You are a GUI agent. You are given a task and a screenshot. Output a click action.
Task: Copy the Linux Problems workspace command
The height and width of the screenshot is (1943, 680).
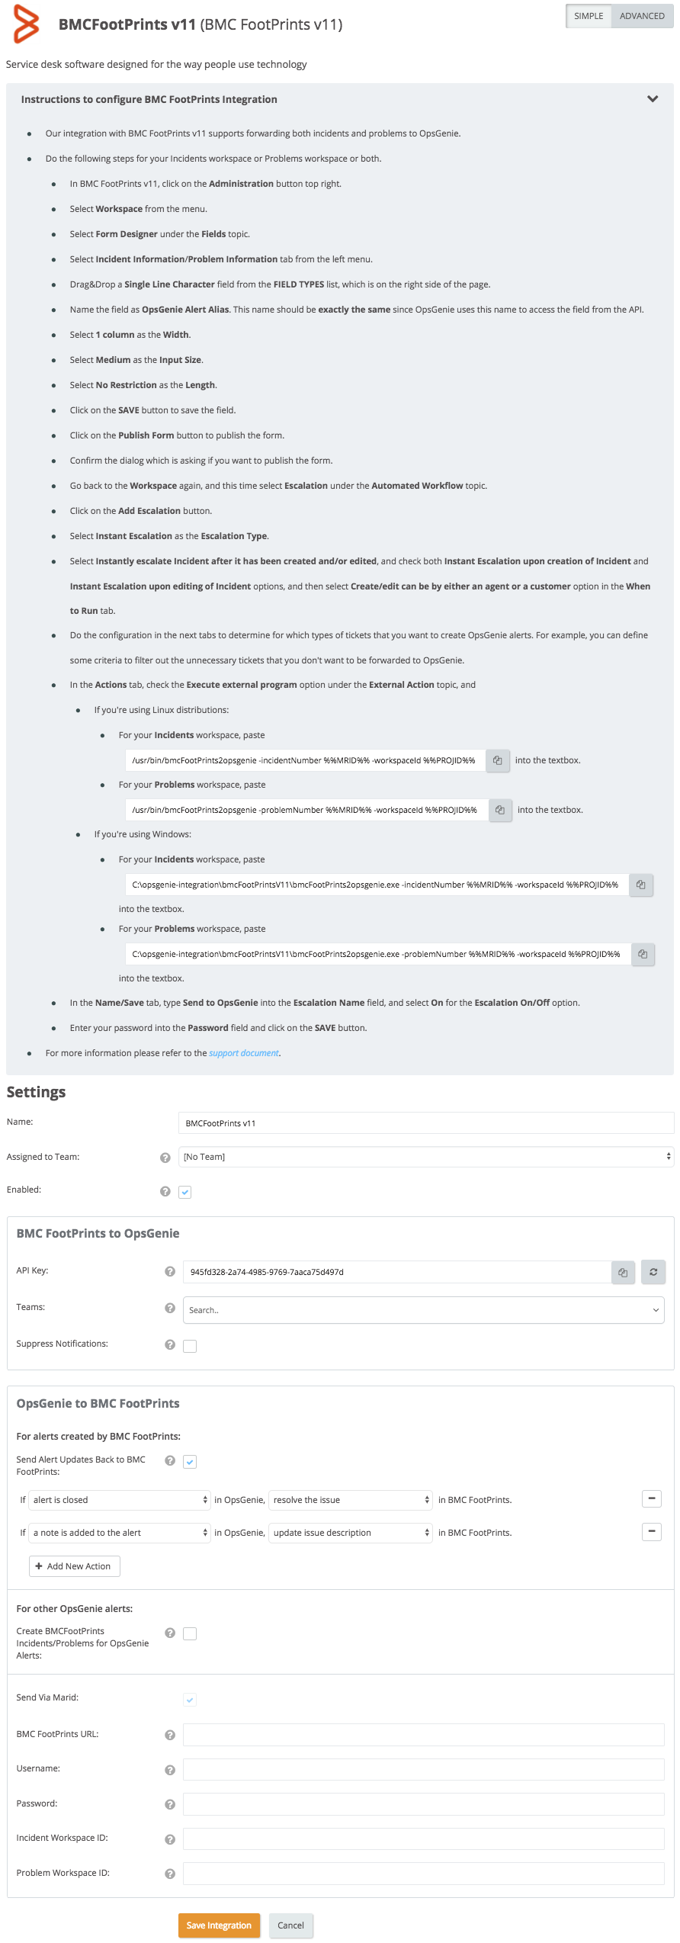500,810
